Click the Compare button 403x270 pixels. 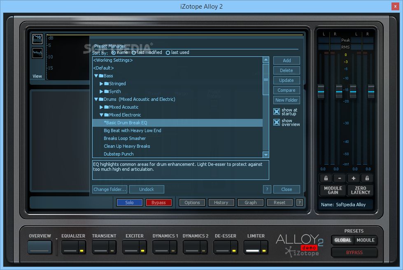[x=287, y=90]
